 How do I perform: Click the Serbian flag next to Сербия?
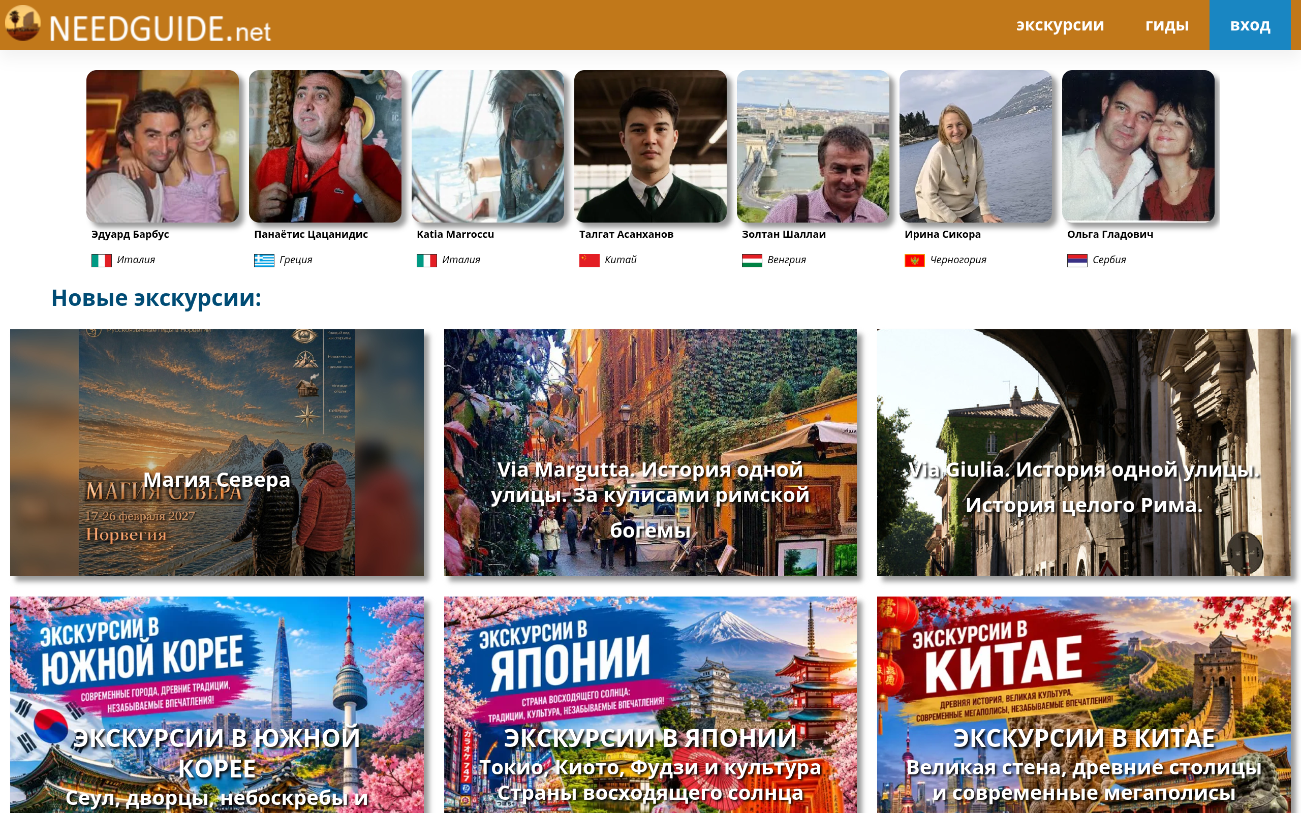(1077, 260)
